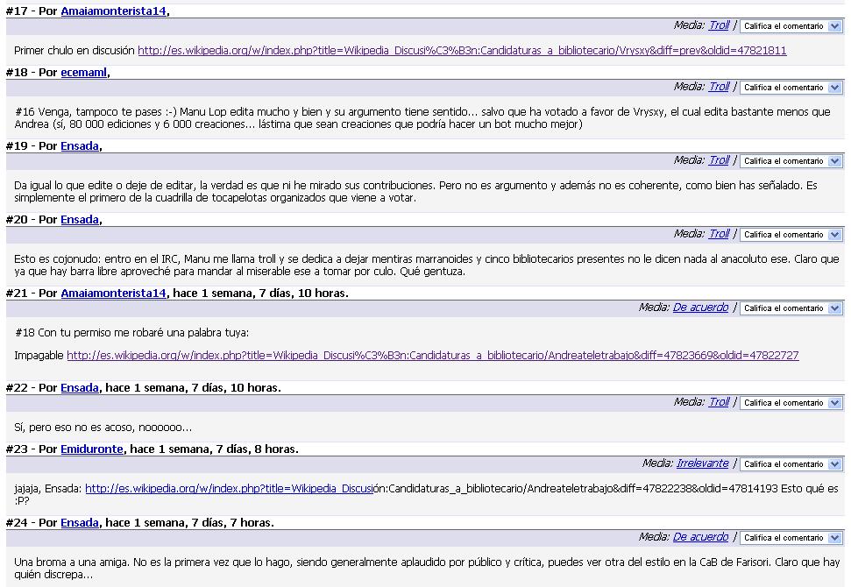Image resolution: width=851 pixels, height=587 pixels.
Task: Open the rating dropdown for comment #23
Action: click(791, 463)
